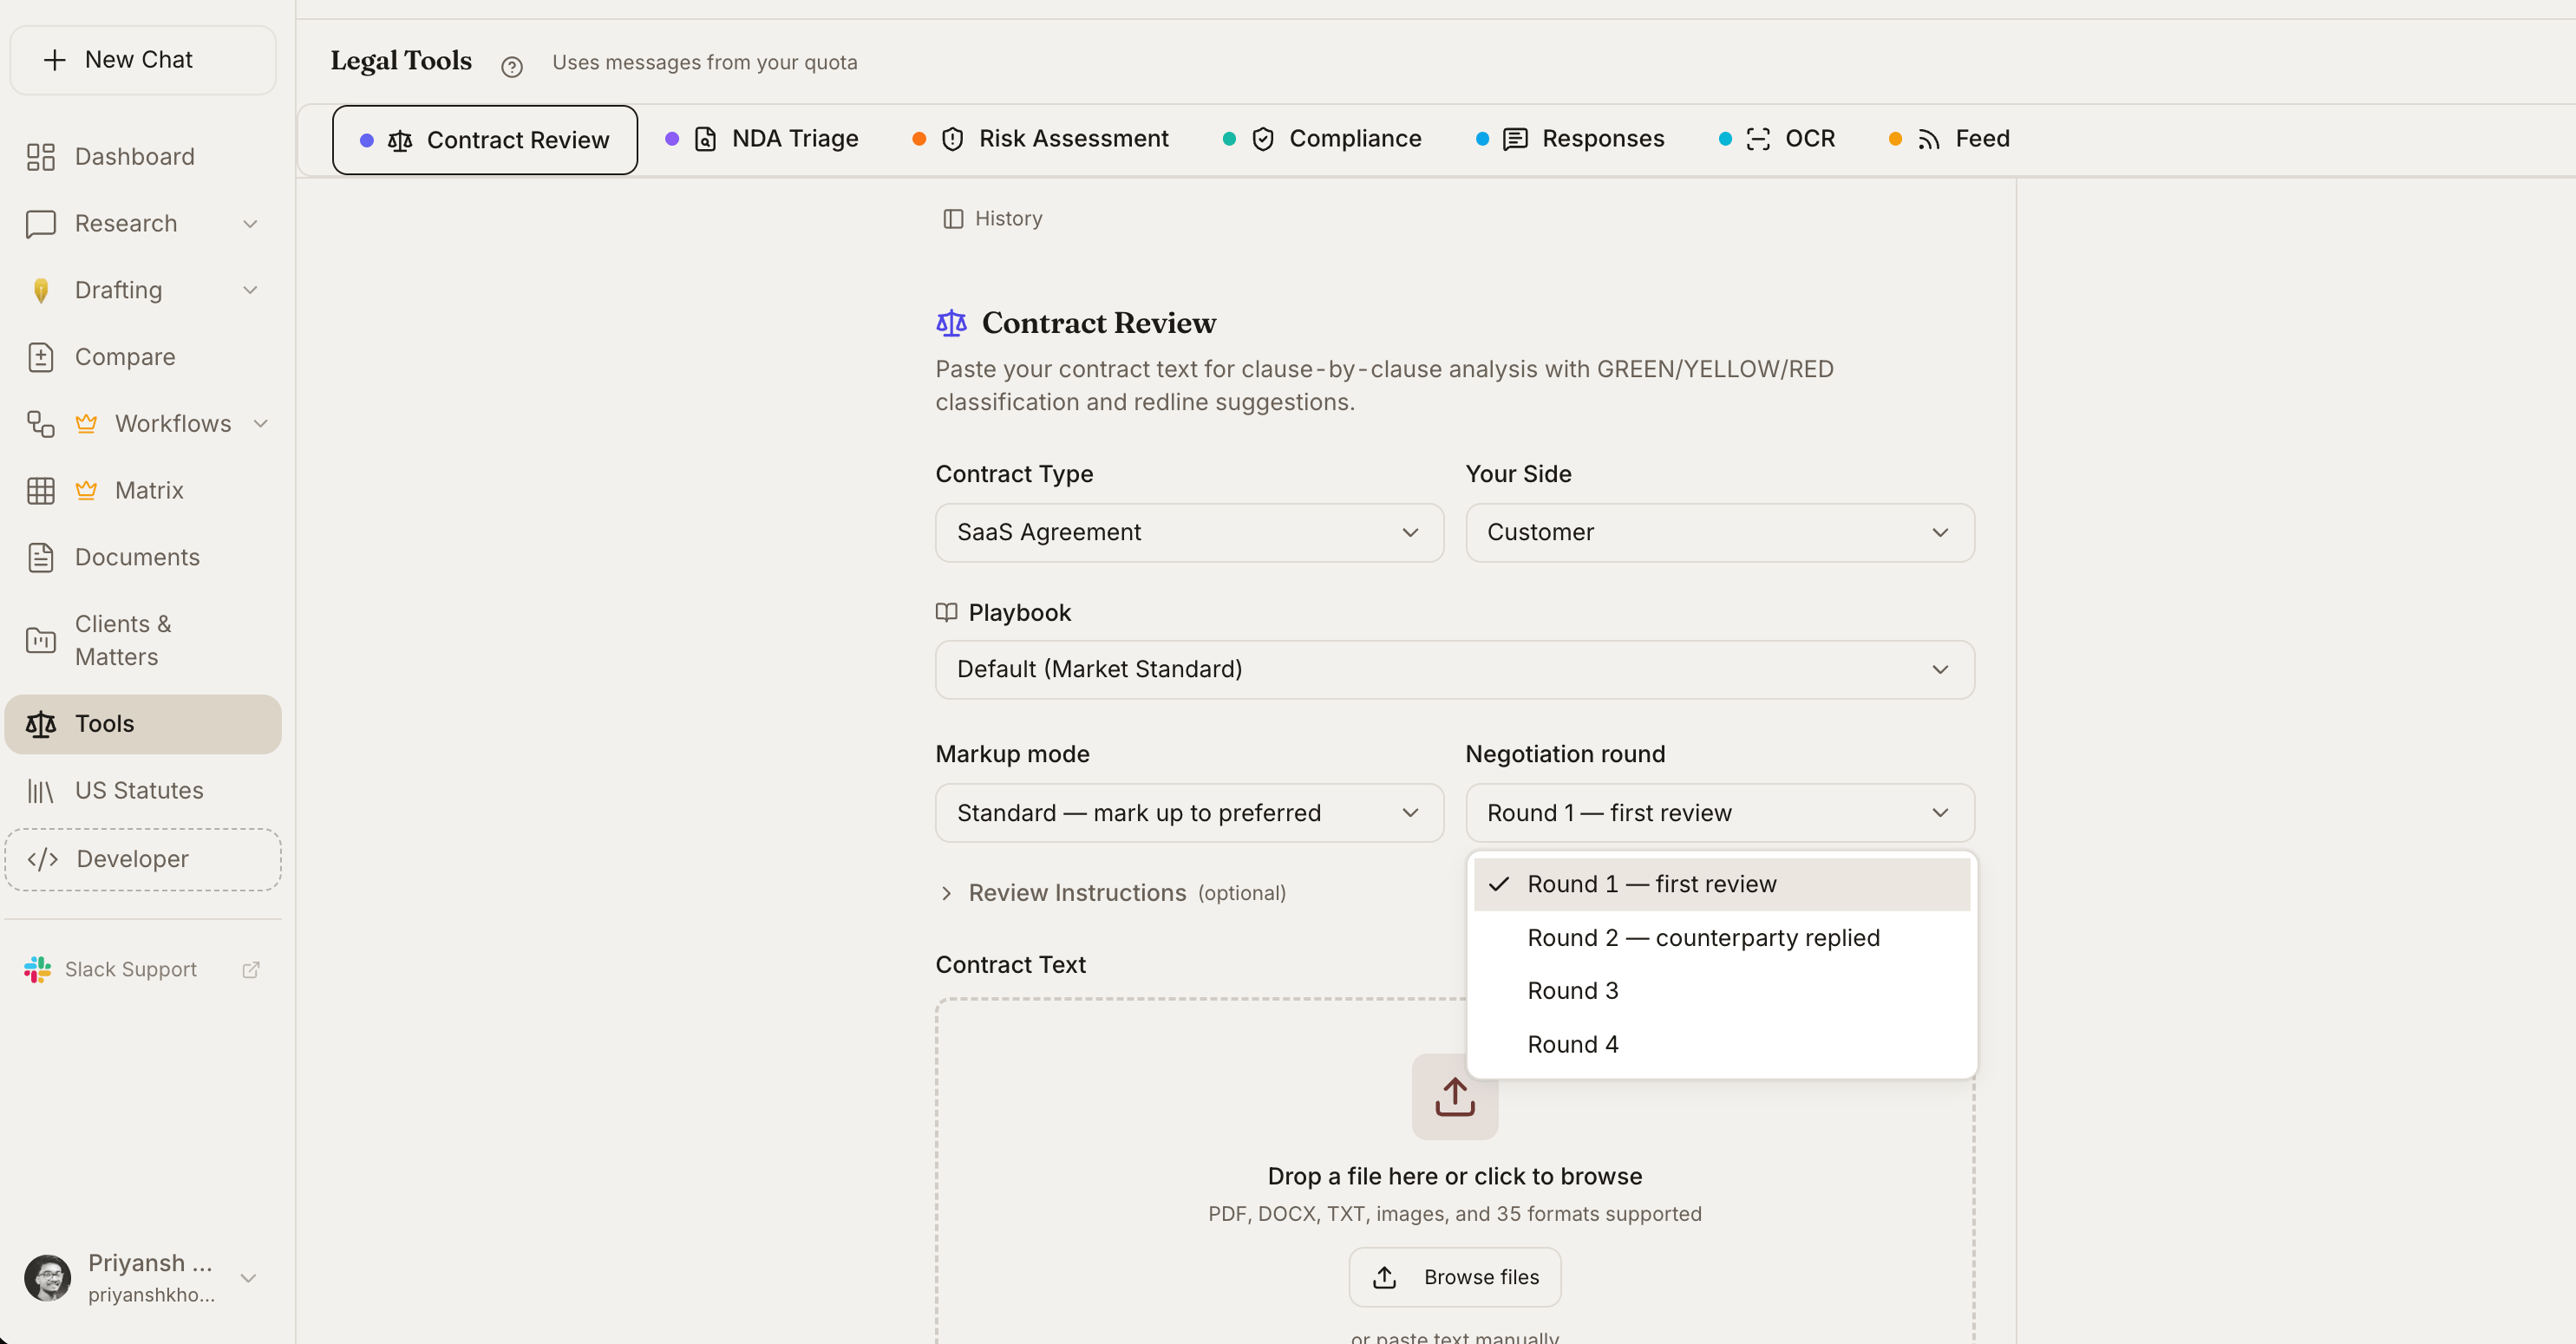2576x1344 pixels.
Task: Click the Workflows flow icon
Action: point(41,424)
